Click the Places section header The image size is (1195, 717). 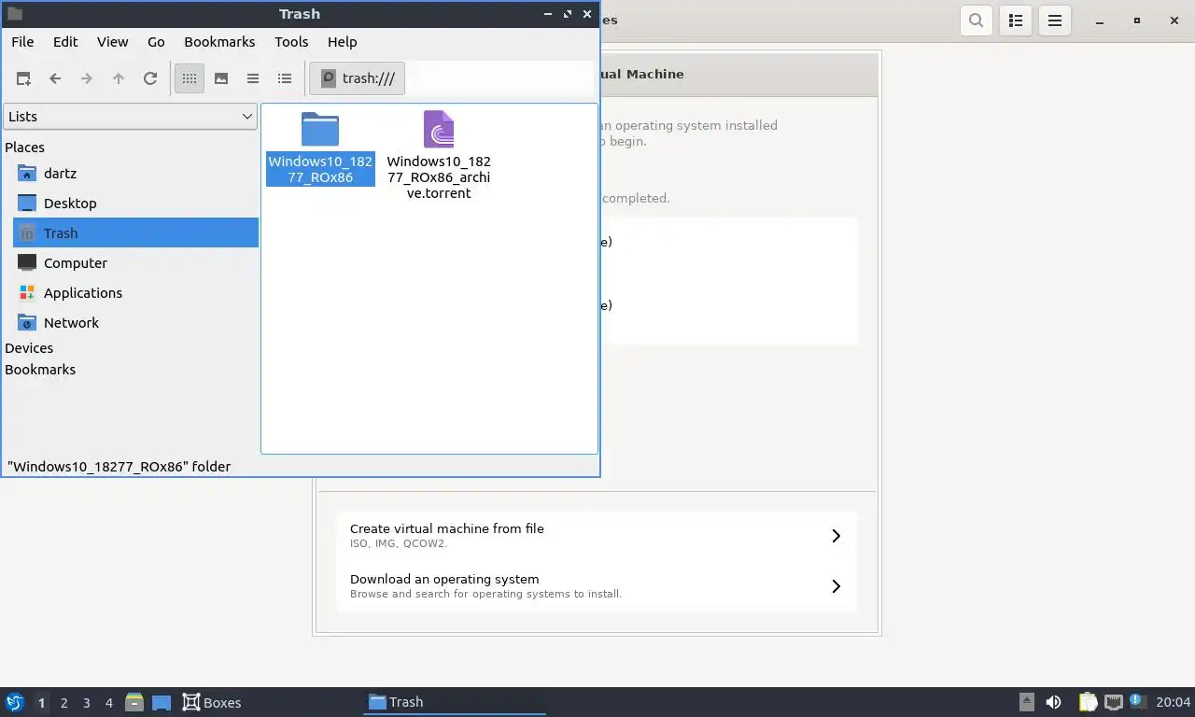[24, 148]
